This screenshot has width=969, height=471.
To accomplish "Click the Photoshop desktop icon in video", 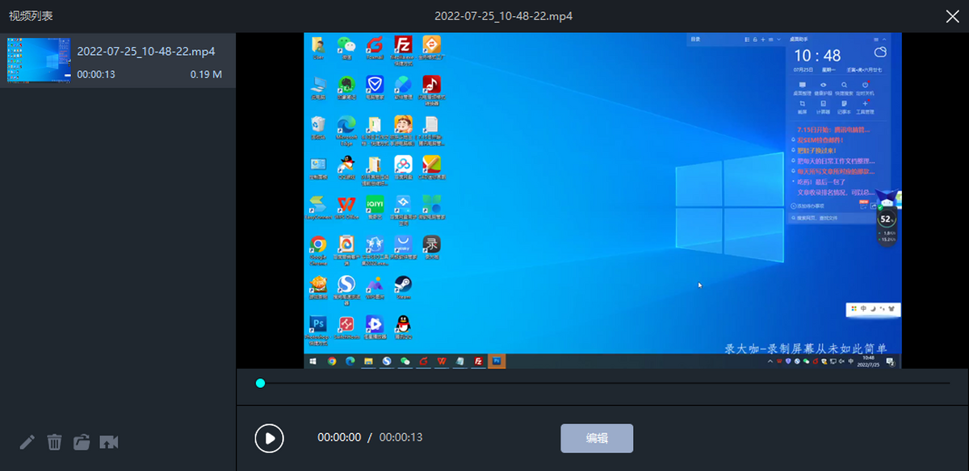I will pos(318,324).
